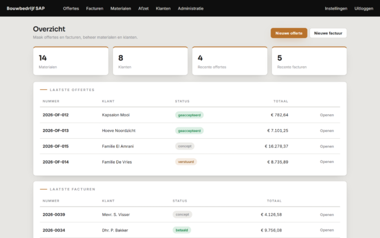
Task: Click the total € 16.278,37
Action: point(277,146)
